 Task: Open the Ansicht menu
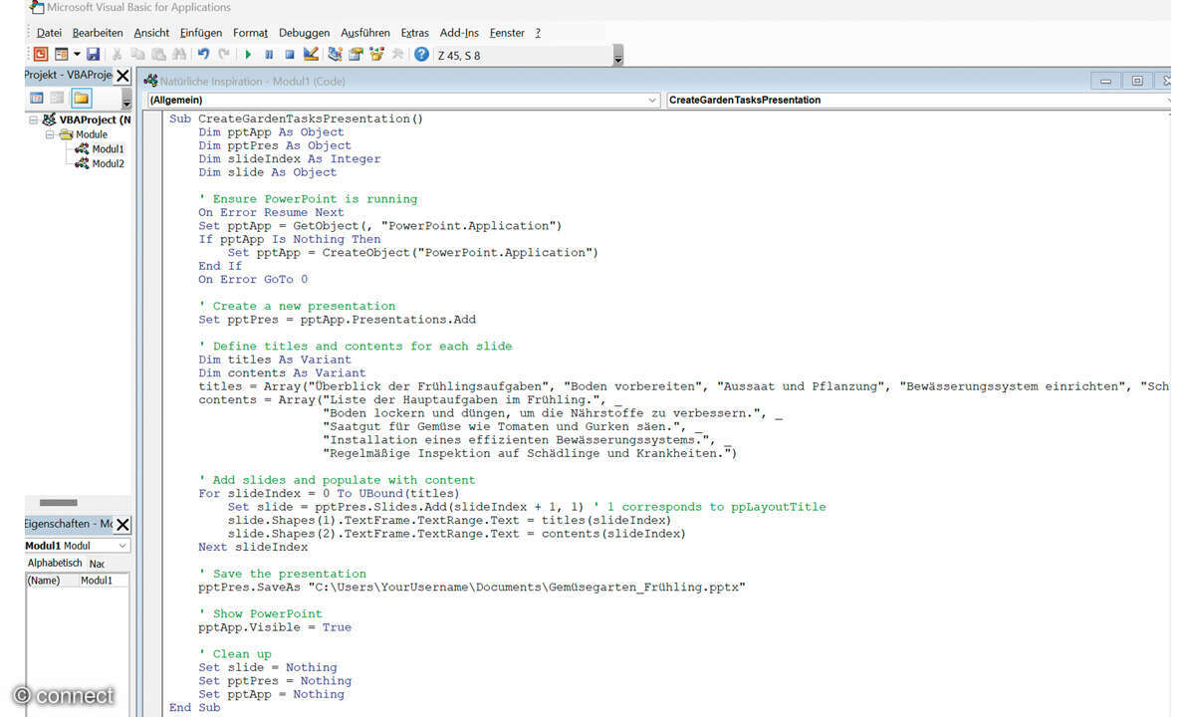tap(151, 33)
